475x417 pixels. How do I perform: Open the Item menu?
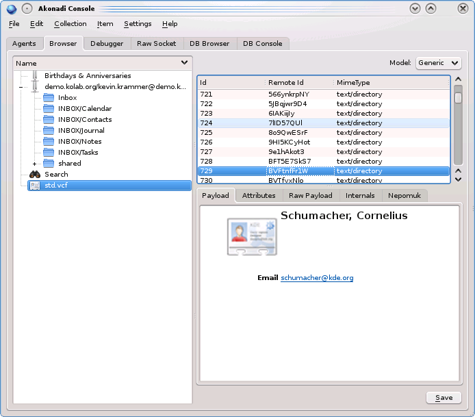[x=105, y=24]
